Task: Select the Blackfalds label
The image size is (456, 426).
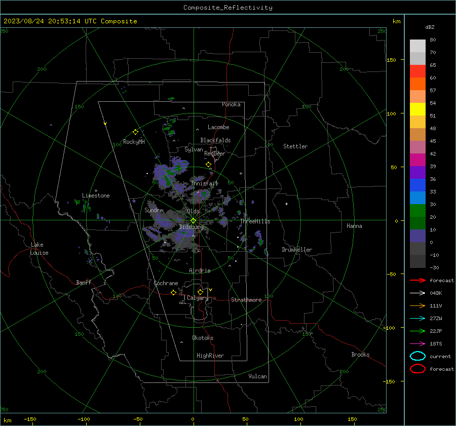Action: tap(215, 140)
